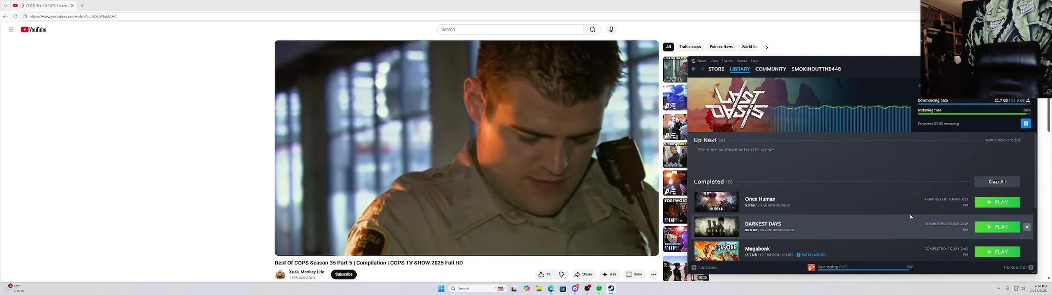
Task: Switch to the STORE tab in Steam
Action: click(716, 69)
